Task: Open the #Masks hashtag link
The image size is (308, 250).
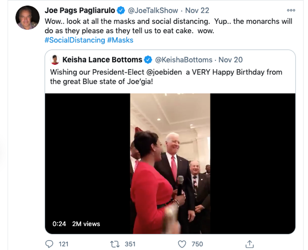Action: tap(120, 40)
